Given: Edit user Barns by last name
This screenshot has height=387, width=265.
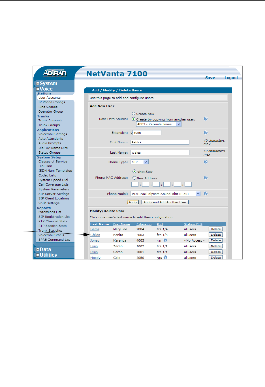Looking at the screenshot, I should pos(95,229).
